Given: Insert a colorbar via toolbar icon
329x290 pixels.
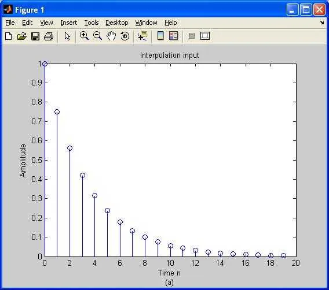Looking at the screenshot, I should pos(160,36).
